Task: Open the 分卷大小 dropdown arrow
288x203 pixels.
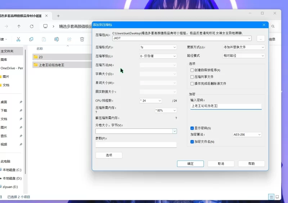Action: pyautogui.click(x=175, y=131)
